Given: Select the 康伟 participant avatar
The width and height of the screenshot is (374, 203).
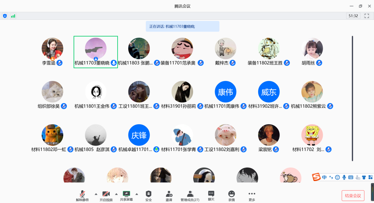Looking at the screenshot, I should pos(225,92).
